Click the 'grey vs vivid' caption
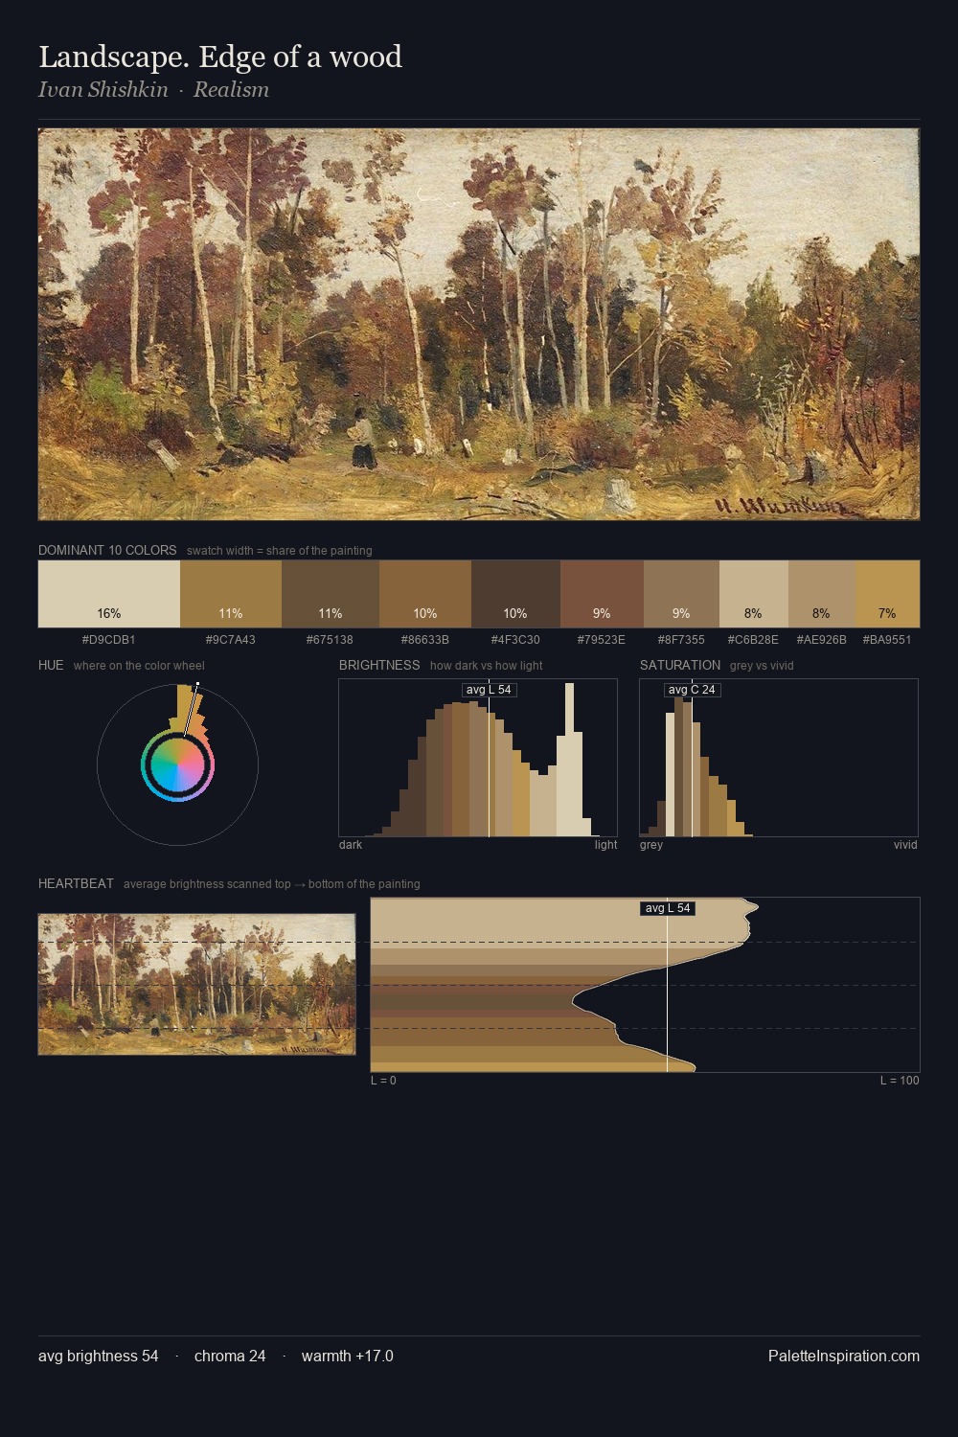958x1437 pixels. tap(762, 666)
